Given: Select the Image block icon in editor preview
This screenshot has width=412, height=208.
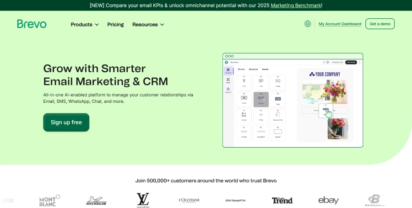Looking at the screenshot, I should (278, 83).
